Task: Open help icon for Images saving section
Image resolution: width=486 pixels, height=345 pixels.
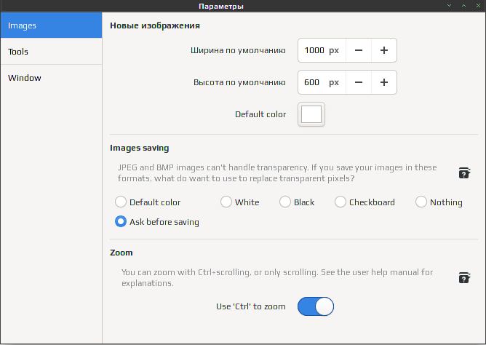Action: point(464,173)
